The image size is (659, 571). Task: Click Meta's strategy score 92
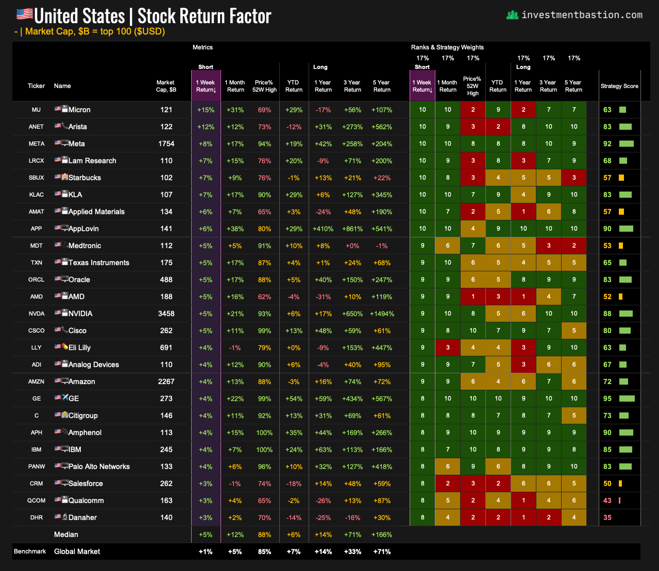607,144
